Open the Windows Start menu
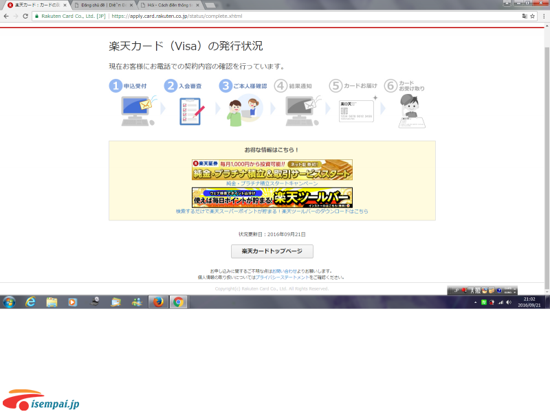This screenshot has width=550, height=412. pos(9,302)
